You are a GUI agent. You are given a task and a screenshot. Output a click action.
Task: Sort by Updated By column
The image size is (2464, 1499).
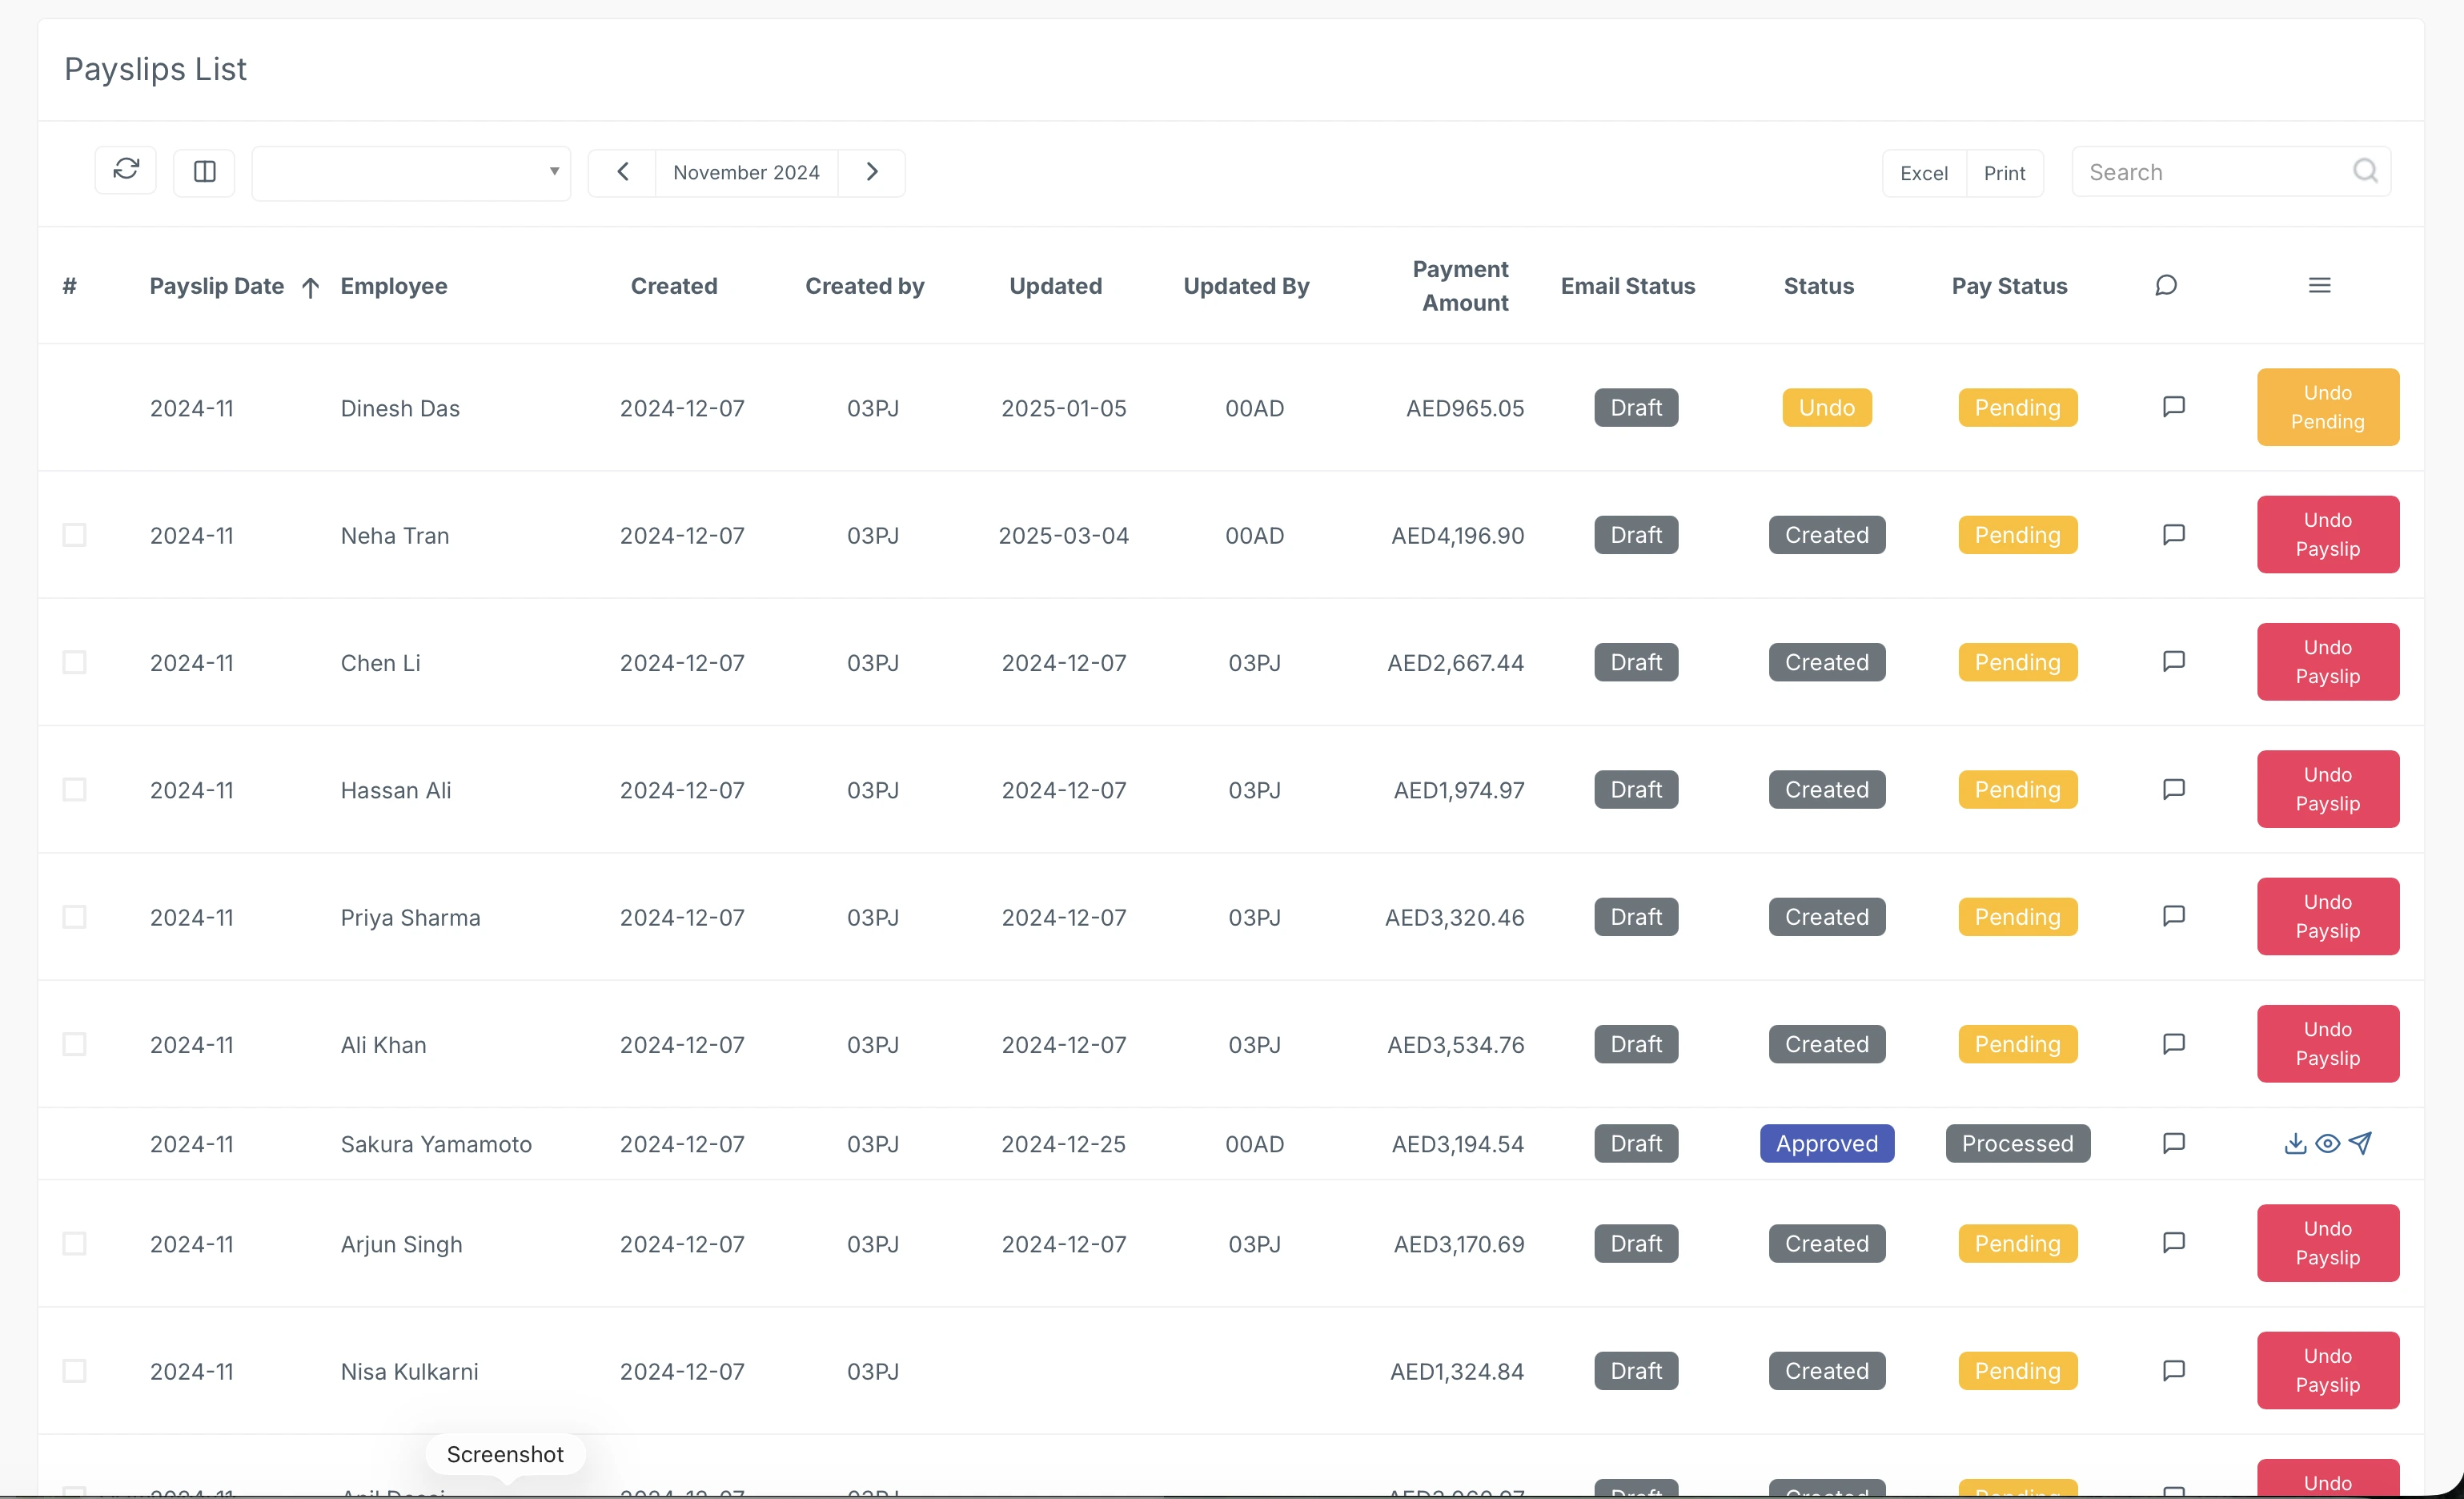click(1246, 286)
